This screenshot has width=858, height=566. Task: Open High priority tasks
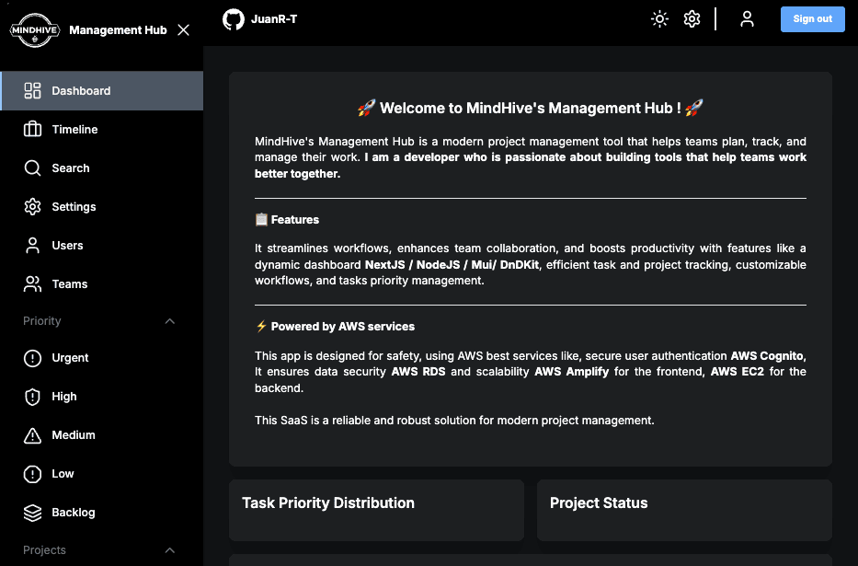tap(63, 397)
